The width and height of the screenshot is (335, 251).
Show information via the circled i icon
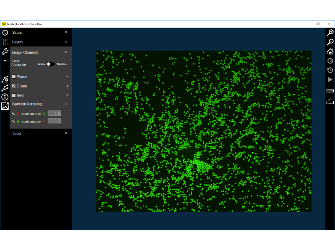click(5, 97)
